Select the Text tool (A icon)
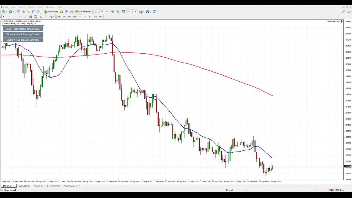Image resolution: width=352 pixels, height=198 pixels. point(41,17)
